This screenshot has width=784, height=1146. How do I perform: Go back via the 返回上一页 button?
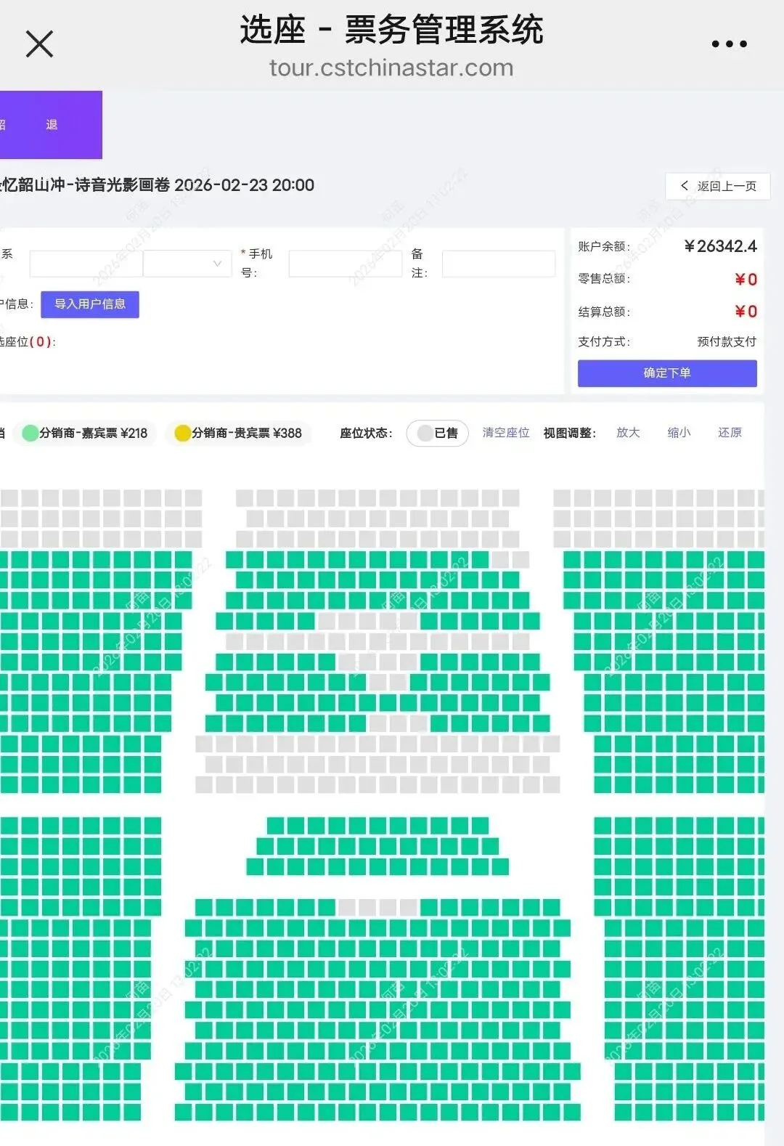pos(718,186)
